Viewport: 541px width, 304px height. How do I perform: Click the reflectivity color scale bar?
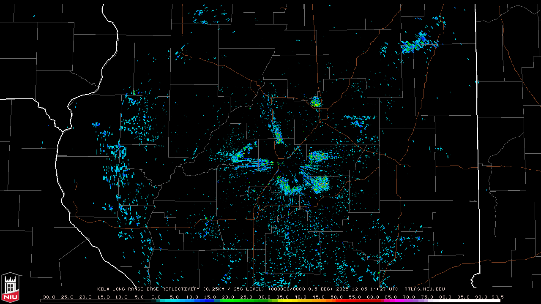[x=270, y=301]
